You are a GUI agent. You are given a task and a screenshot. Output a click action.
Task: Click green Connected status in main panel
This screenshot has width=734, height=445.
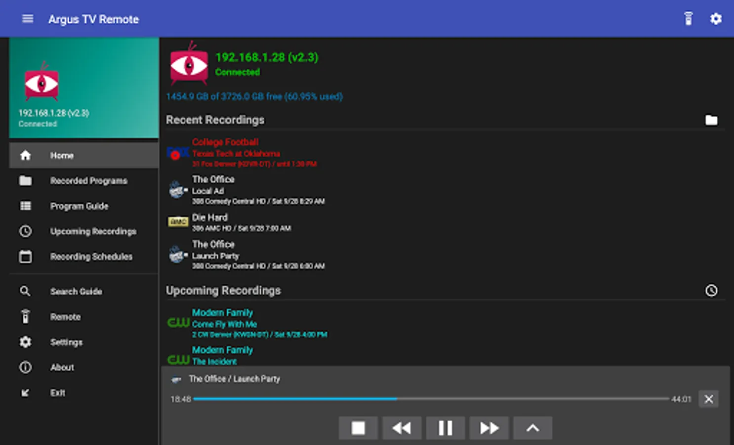[238, 72]
